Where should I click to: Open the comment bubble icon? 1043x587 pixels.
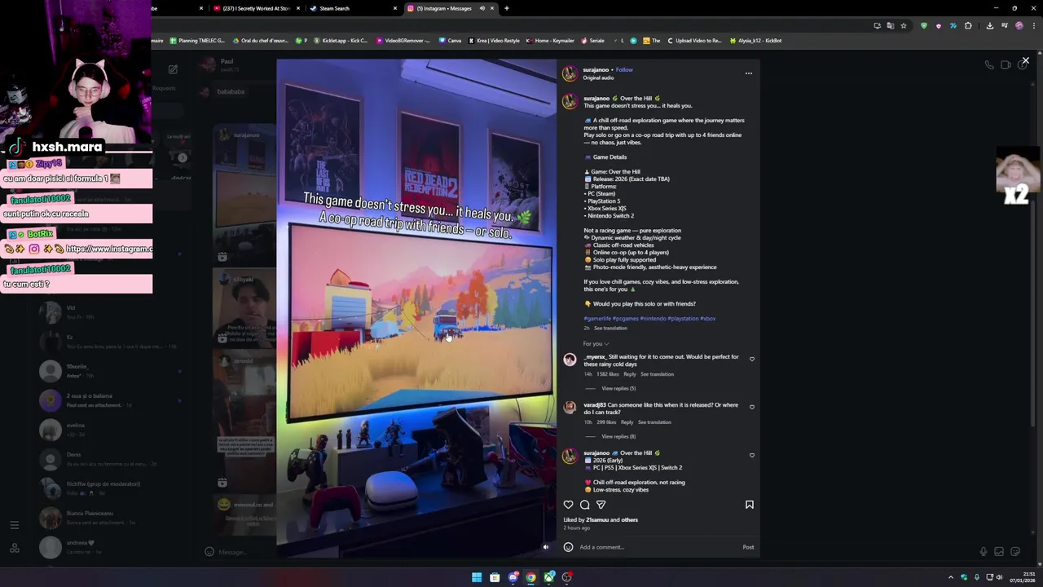(584, 505)
